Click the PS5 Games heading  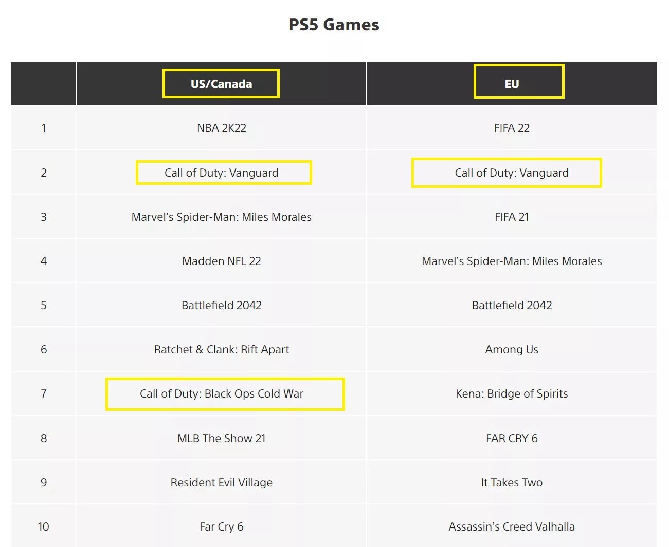coord(334,25)
